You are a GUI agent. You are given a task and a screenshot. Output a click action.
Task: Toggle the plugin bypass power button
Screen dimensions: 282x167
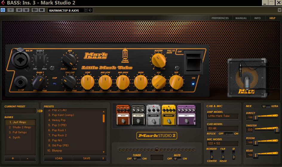[x=3, y=10]
